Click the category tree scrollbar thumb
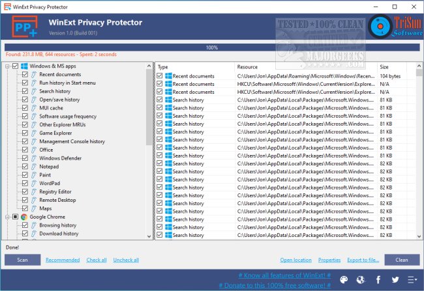The image size is (424, 291). 149,107
